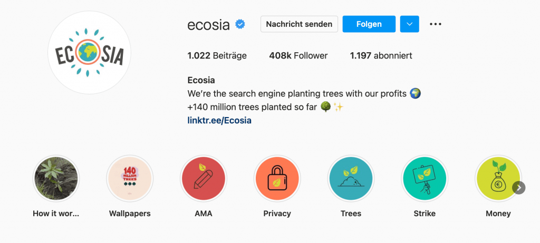View the 1.197 abonniert list
Viewport: 540px width, 243px height.
pyautogui.click(x=381, y=55)
